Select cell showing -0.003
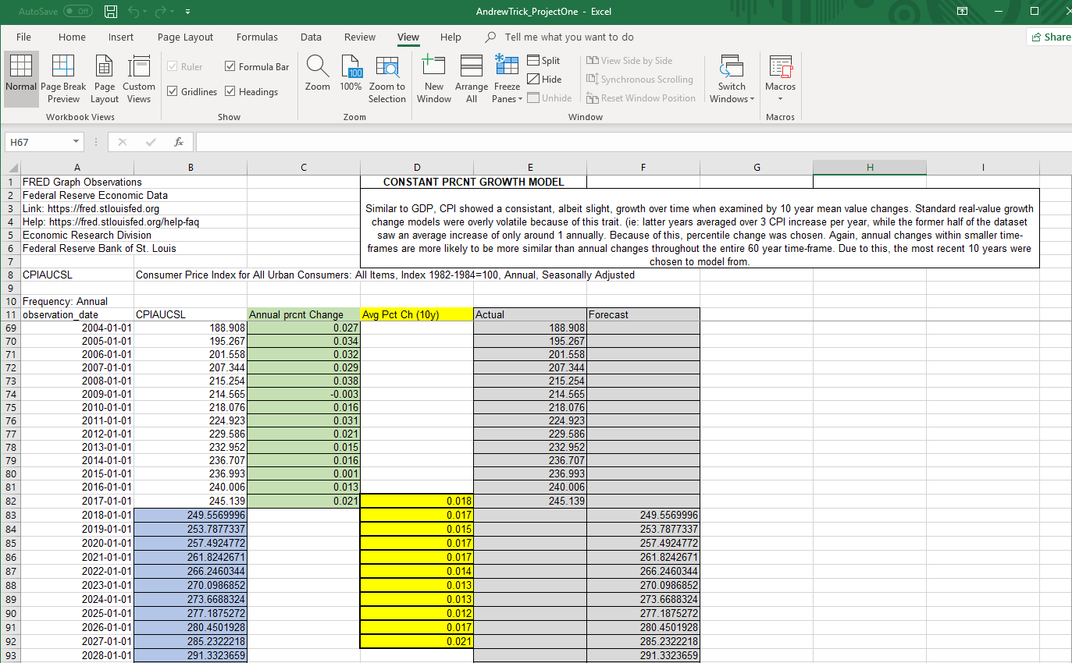The image size is (1072, 663). 304,395
